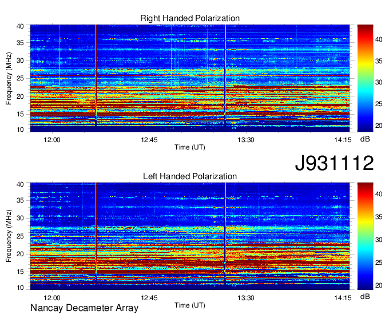The height and width of the screenshot is (315, 389).
Task: Click the 15 MHz frequency tick, Right Handed plot
Action: pyautogui.click(x=20, y=114)
